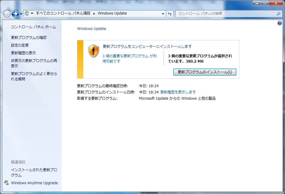Open the 更新履歴を表示します link
Viewport: 285px width, 194px height.
[178, 92]
